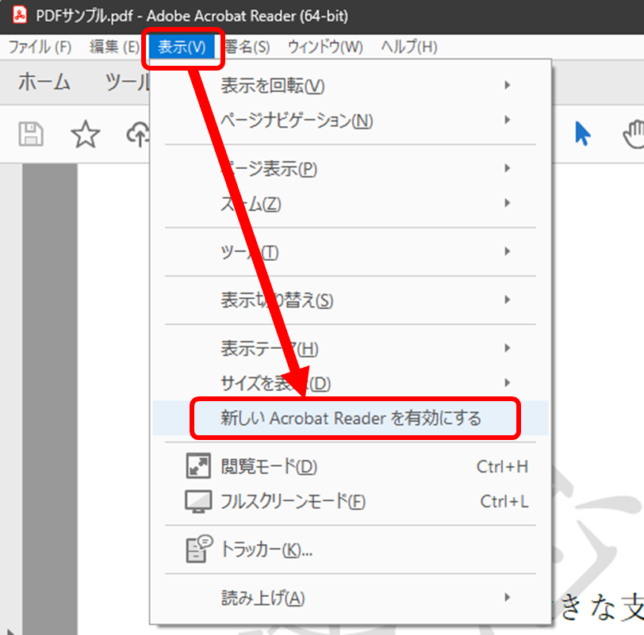
Task: Expand 表示を回転(V) submenu
Action: [x=351, y=86]
